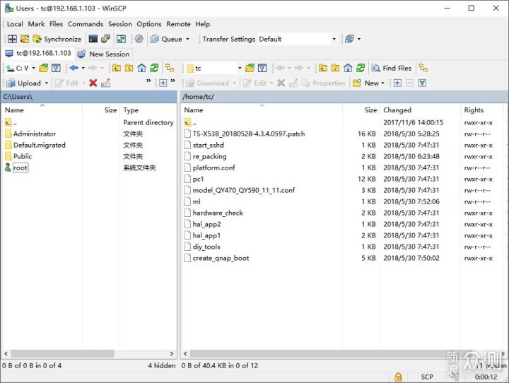Screen dimensions: 509x383
Task: Open the Local menu
Action: pyautogui.click(x=15, y=24)
